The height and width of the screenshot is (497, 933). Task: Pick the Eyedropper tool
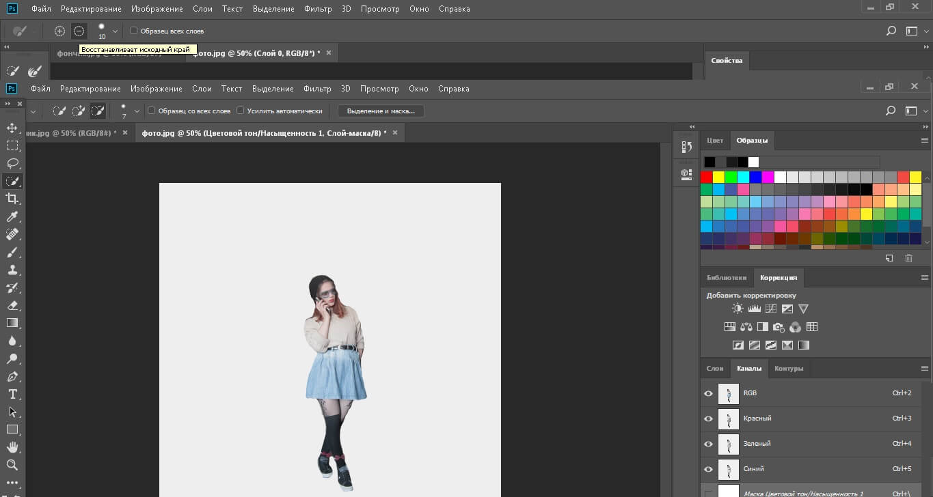(x=12, y=216)
